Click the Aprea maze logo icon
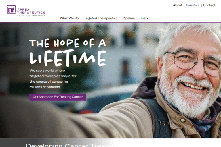Viewport: 221px width, 147px height. point(11,9)
